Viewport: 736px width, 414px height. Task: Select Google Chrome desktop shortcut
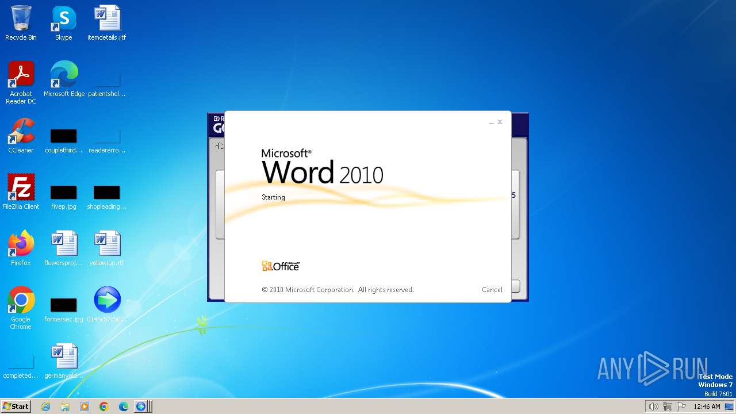[21, 308]
